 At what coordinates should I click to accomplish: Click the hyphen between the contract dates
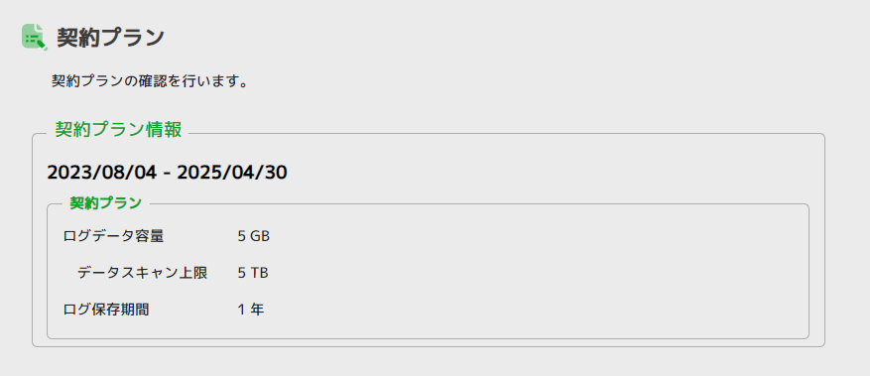(x=167, y=174)
